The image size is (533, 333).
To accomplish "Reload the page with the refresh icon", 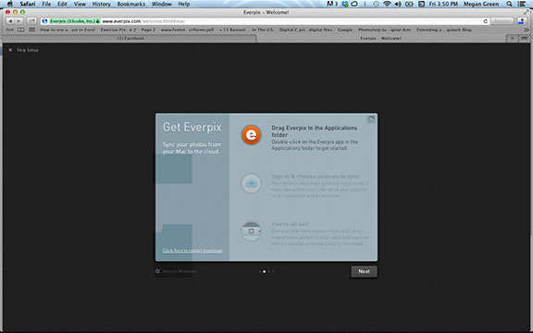I will click(x=486, y=21).
